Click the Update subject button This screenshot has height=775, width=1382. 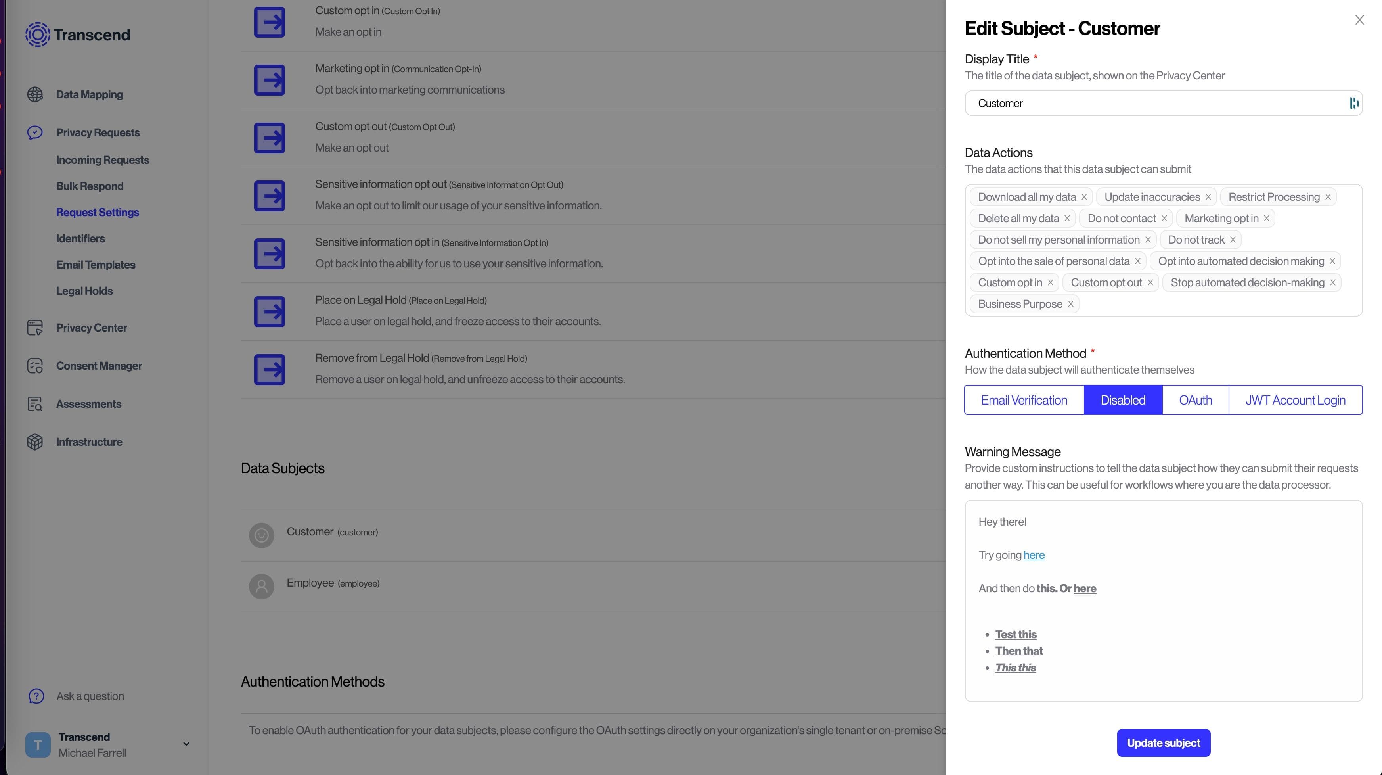(x=1163, y=743)
